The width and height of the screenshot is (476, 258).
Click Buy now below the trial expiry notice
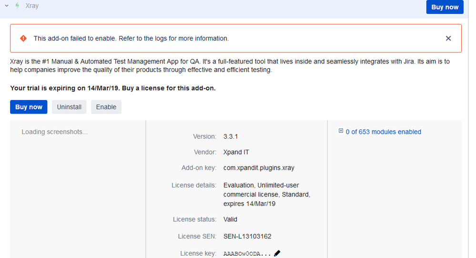(29, 107)
